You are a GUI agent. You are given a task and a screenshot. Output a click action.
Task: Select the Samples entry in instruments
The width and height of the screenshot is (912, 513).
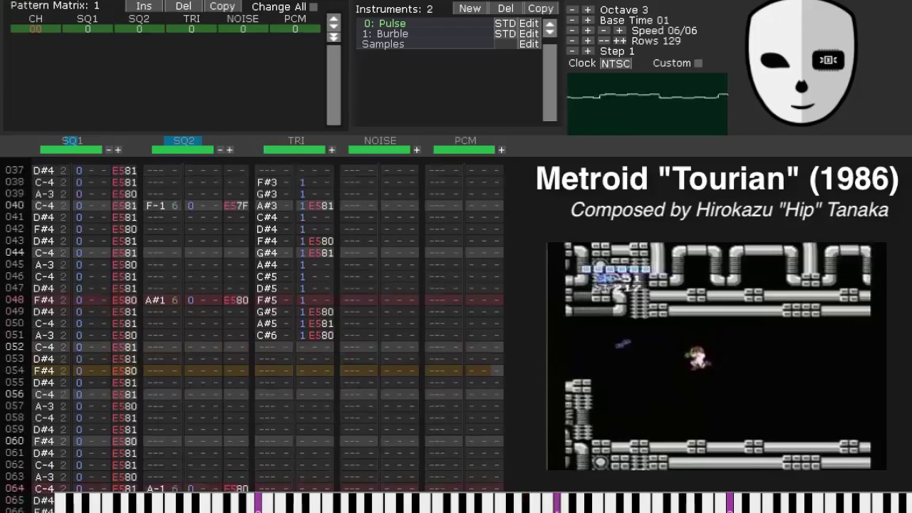point(383,44)
